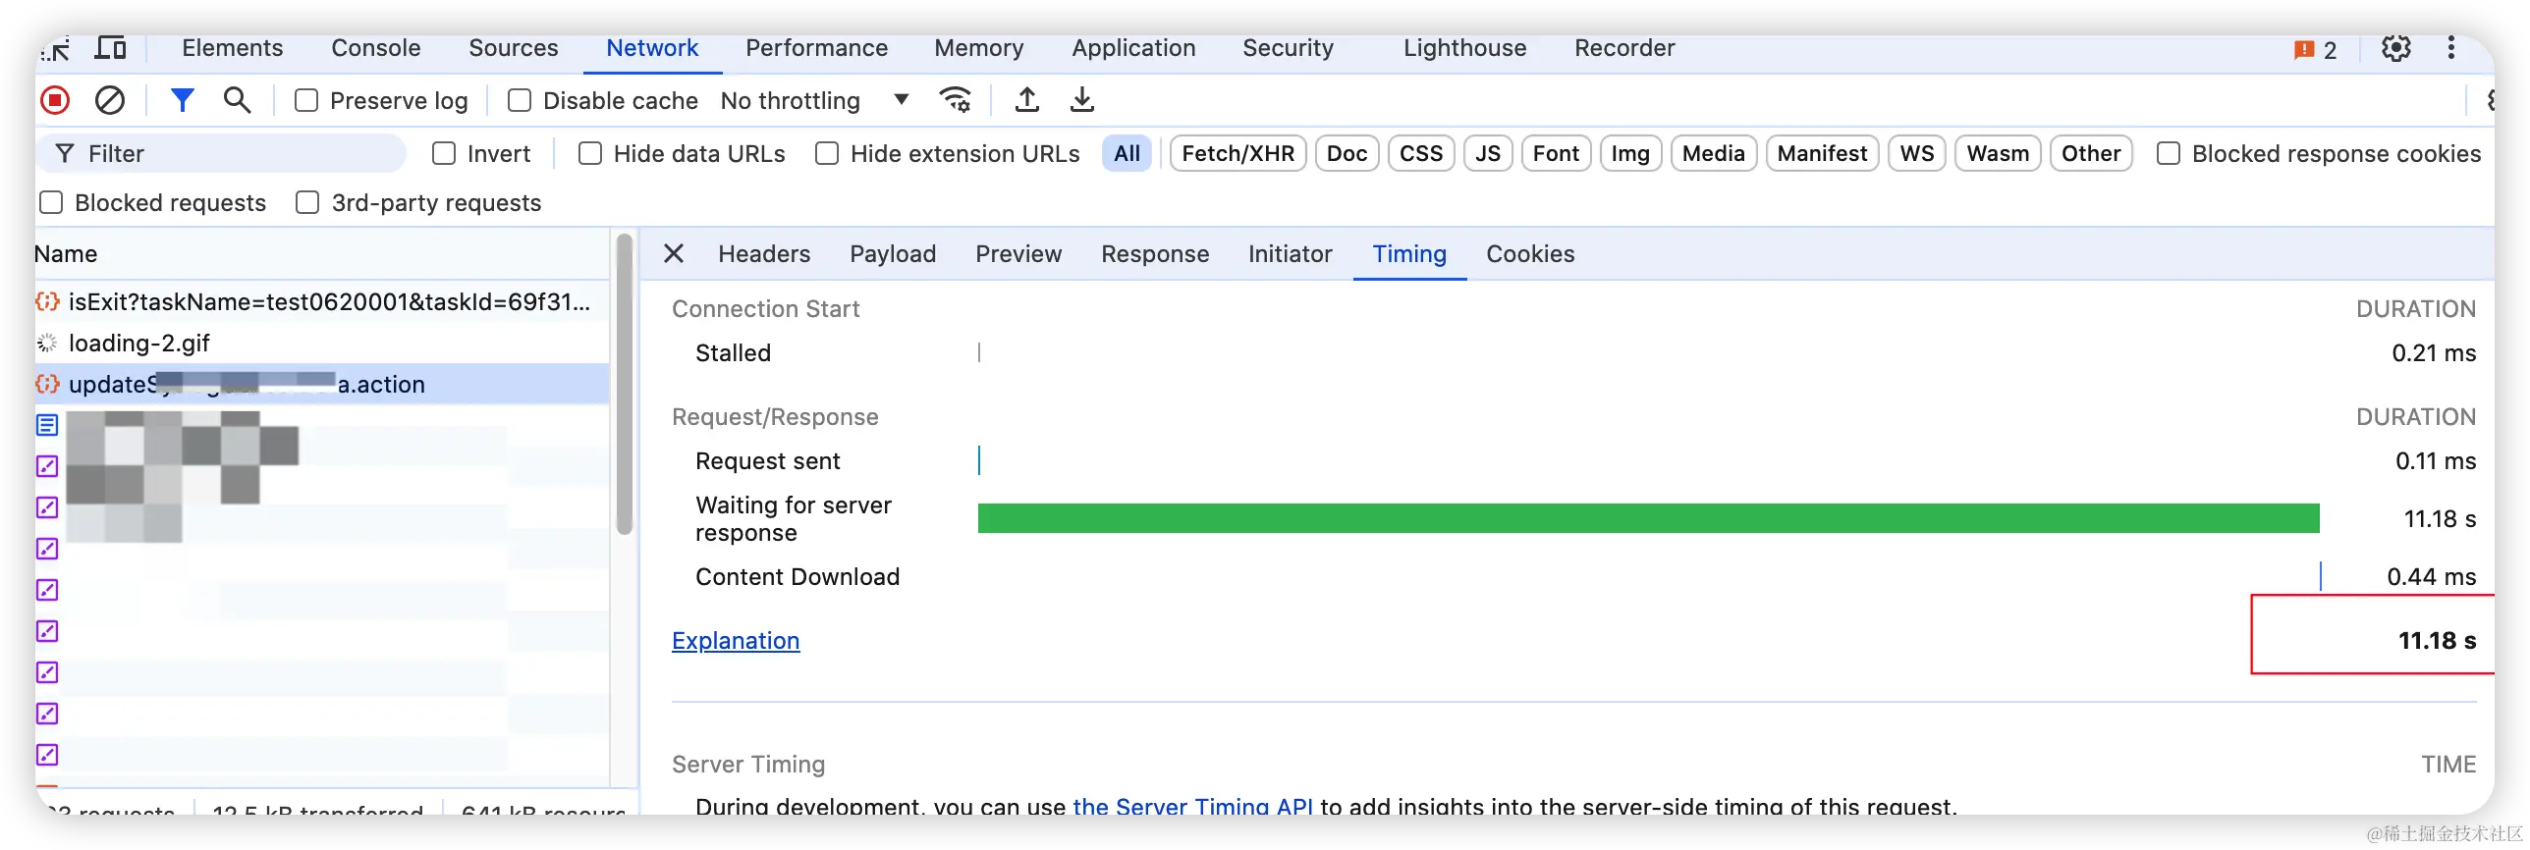
Task: Filter by Img requests
Action: [x=1630, y=154]
